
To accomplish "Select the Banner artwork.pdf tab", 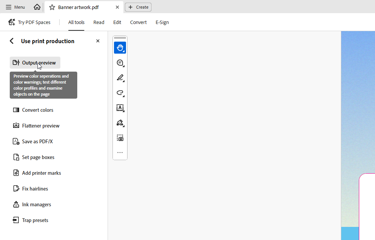I will pyautogui.click(x=84, y=7).
